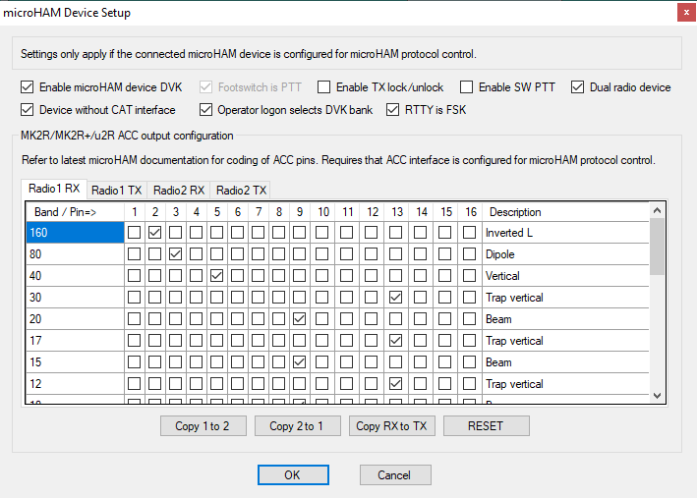The height and width of the screenshot is (498, 697).
Task: Click Beam description for 20 band
Action: point(565,319)
